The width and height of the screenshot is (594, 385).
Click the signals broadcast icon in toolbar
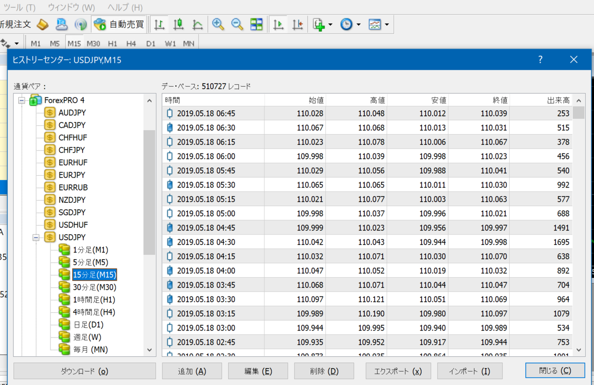coord(80,24)
